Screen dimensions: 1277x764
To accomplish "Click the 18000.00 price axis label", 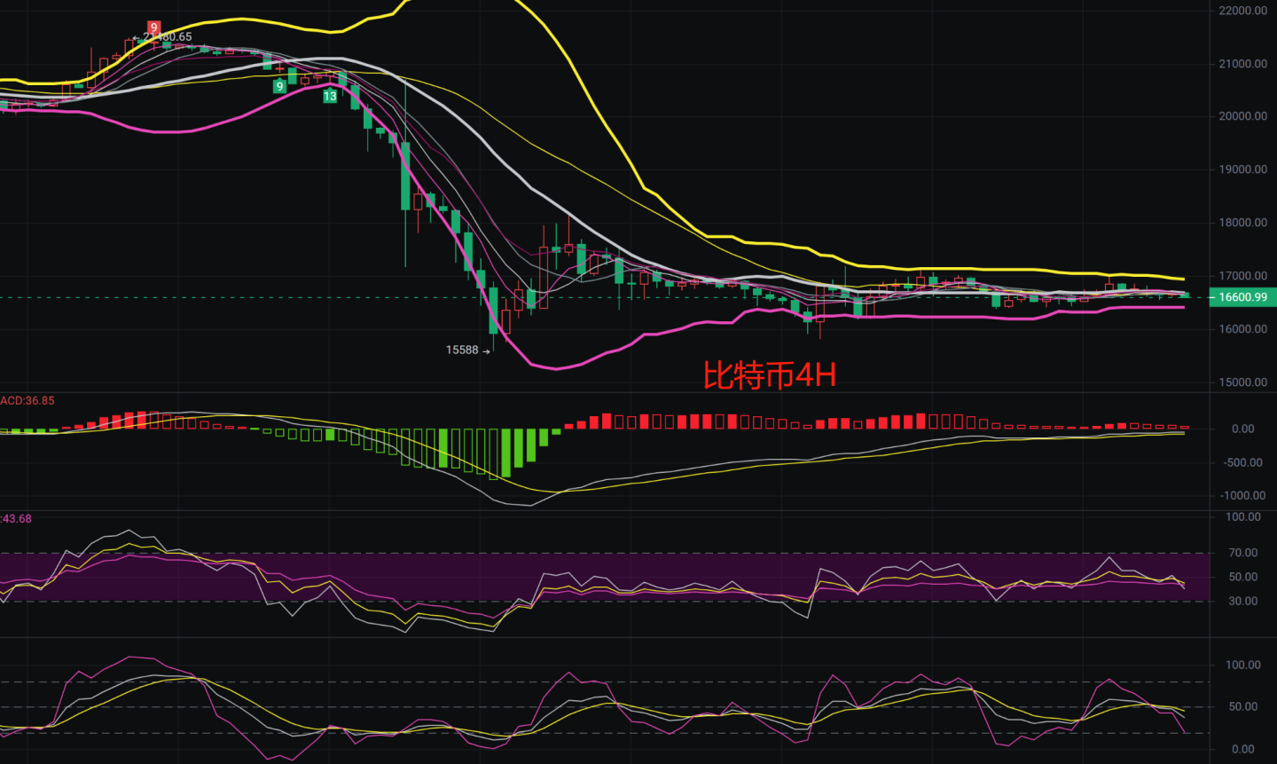I will tap(1242, 223).
